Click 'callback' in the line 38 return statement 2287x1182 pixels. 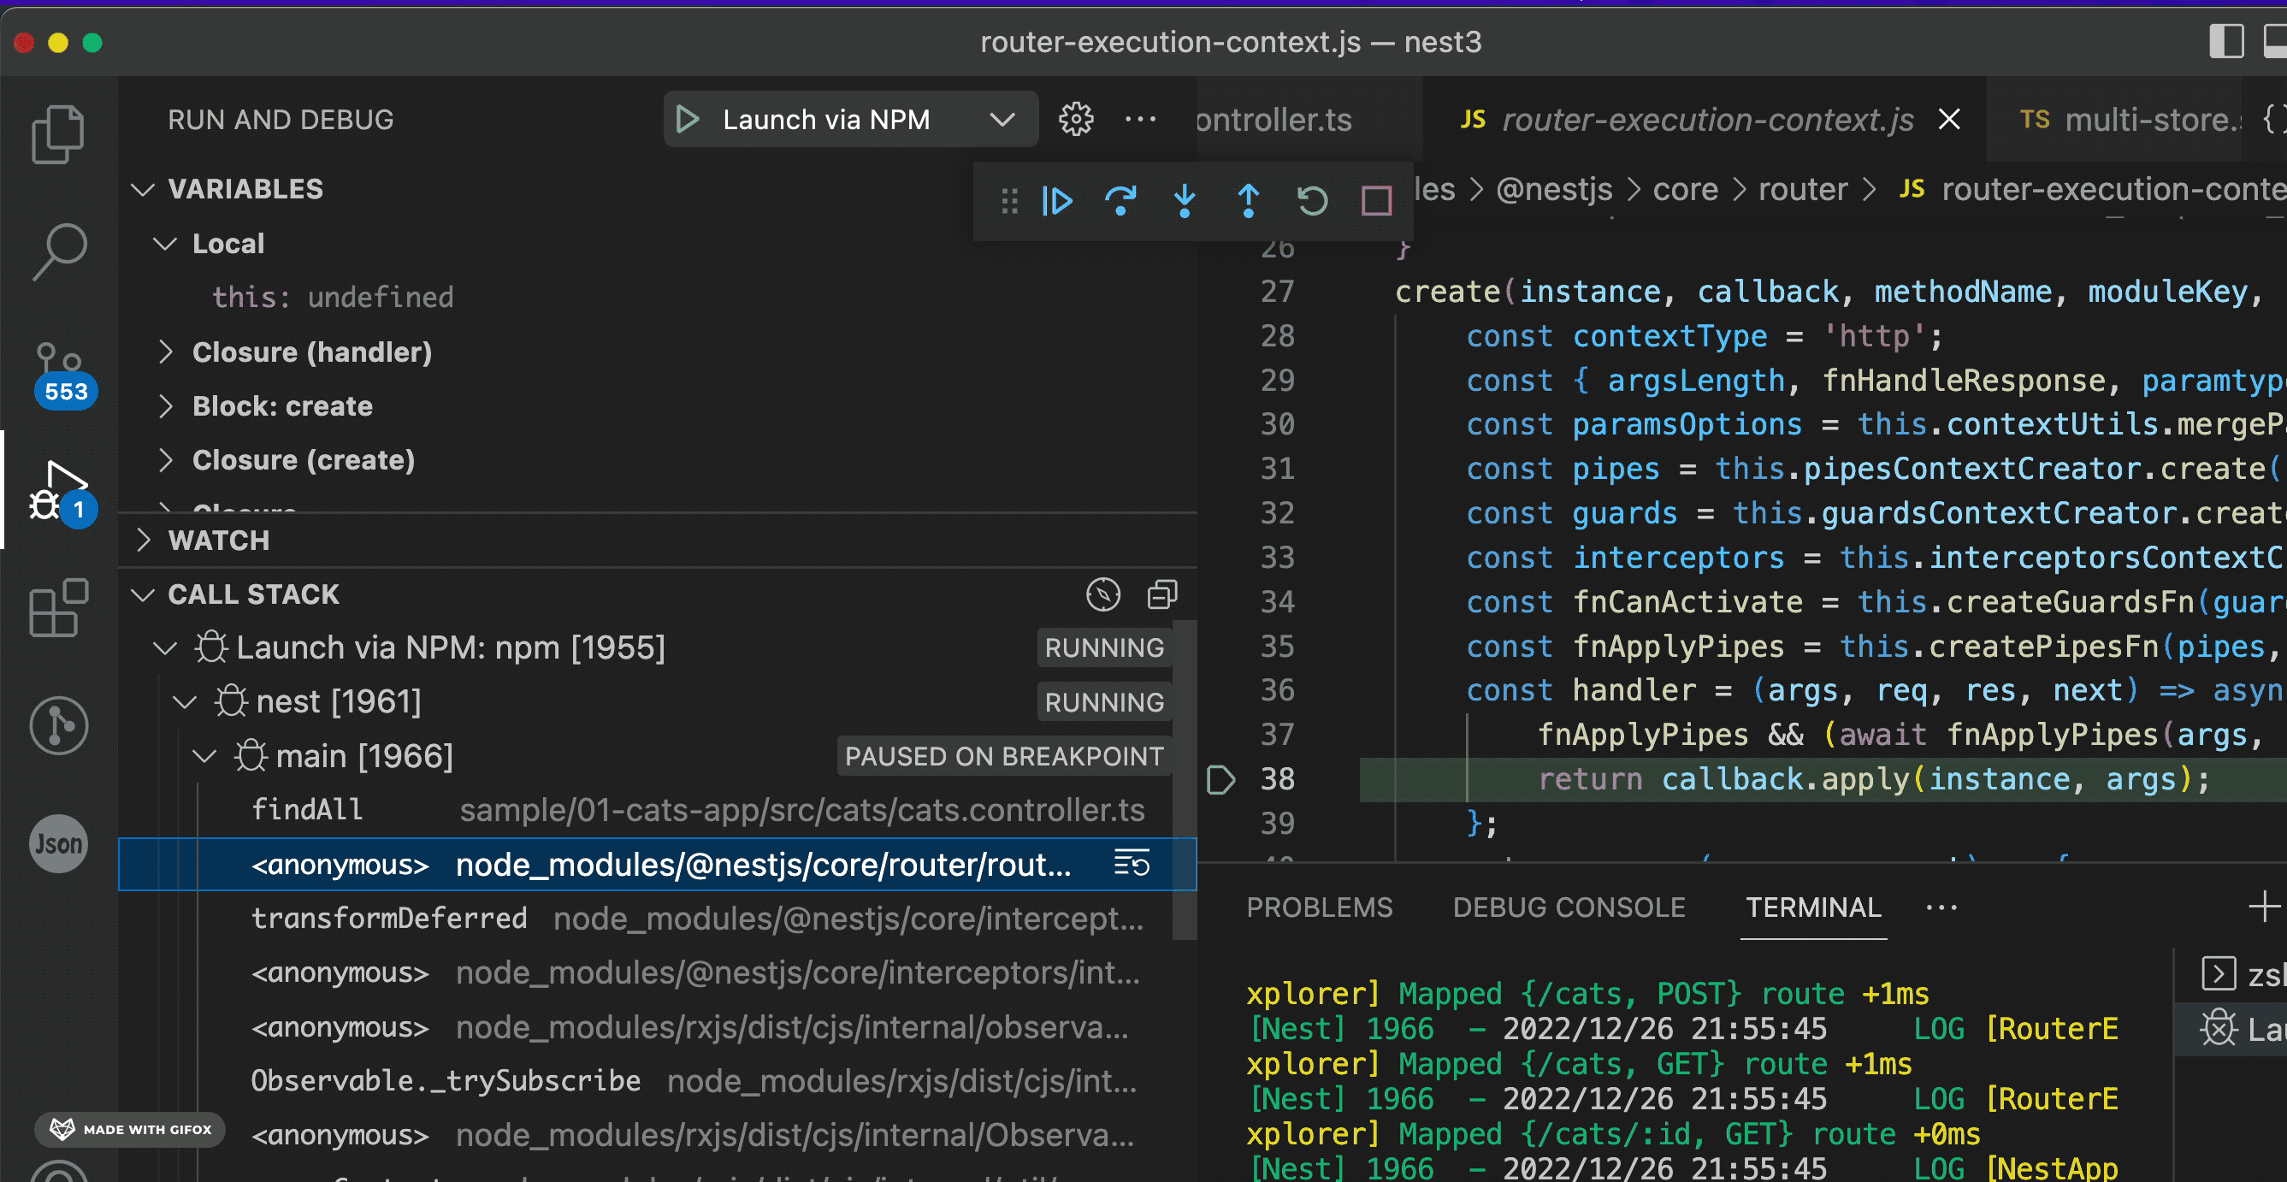point(1732,779)
